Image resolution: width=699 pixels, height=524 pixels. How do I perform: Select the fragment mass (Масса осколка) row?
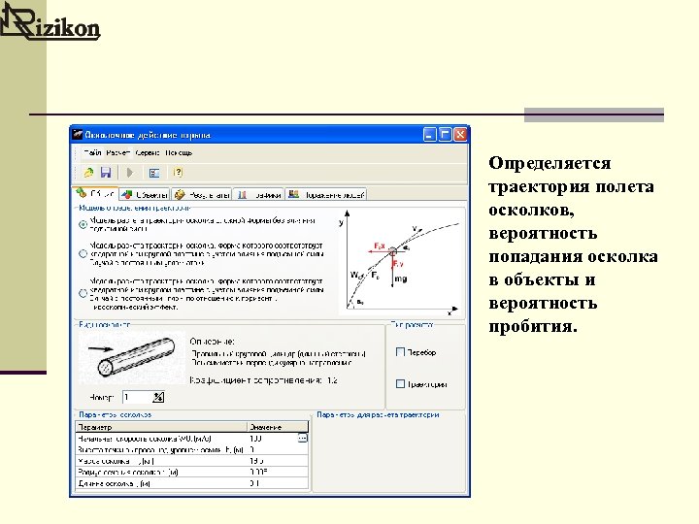(x=191, y=461)
